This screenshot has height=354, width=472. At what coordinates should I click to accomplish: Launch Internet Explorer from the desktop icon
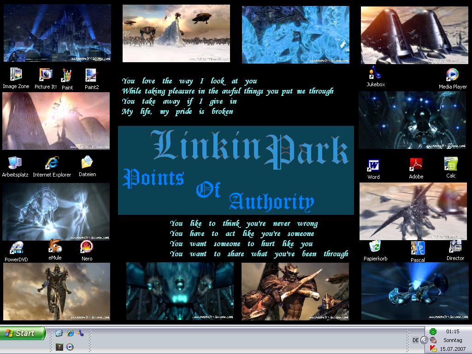point(52,163)
